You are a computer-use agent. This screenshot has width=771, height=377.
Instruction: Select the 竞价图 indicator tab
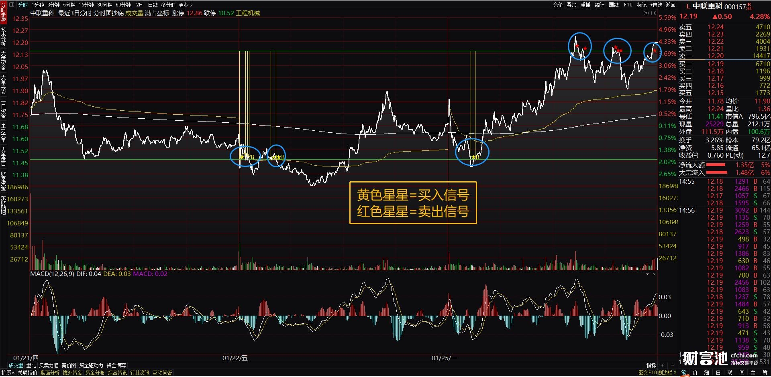click(x=69, y=365)
